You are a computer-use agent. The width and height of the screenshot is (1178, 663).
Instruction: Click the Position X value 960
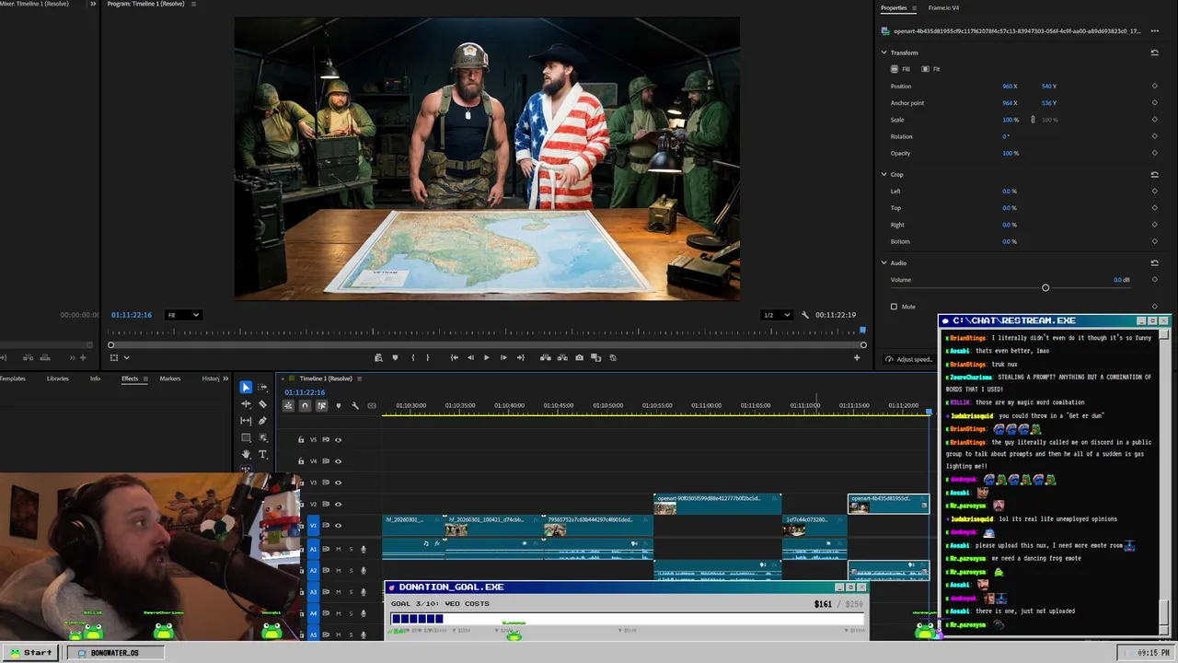click(1010, 87)
